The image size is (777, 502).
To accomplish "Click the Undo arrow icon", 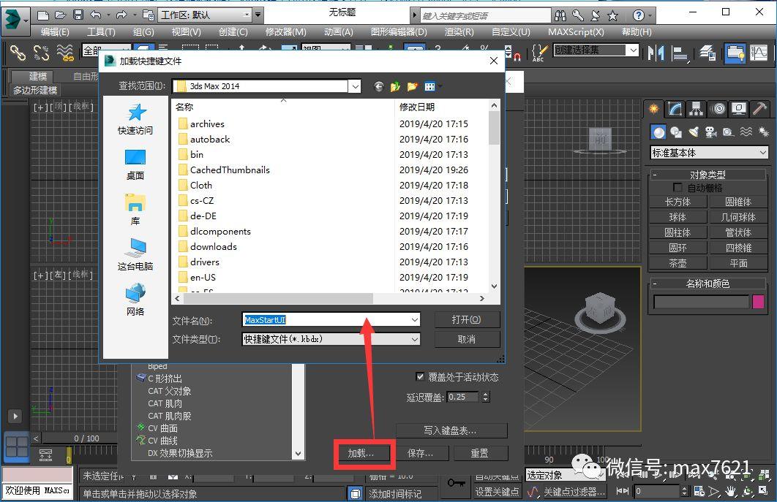I will pyautogui.click(x=96, y=15).
